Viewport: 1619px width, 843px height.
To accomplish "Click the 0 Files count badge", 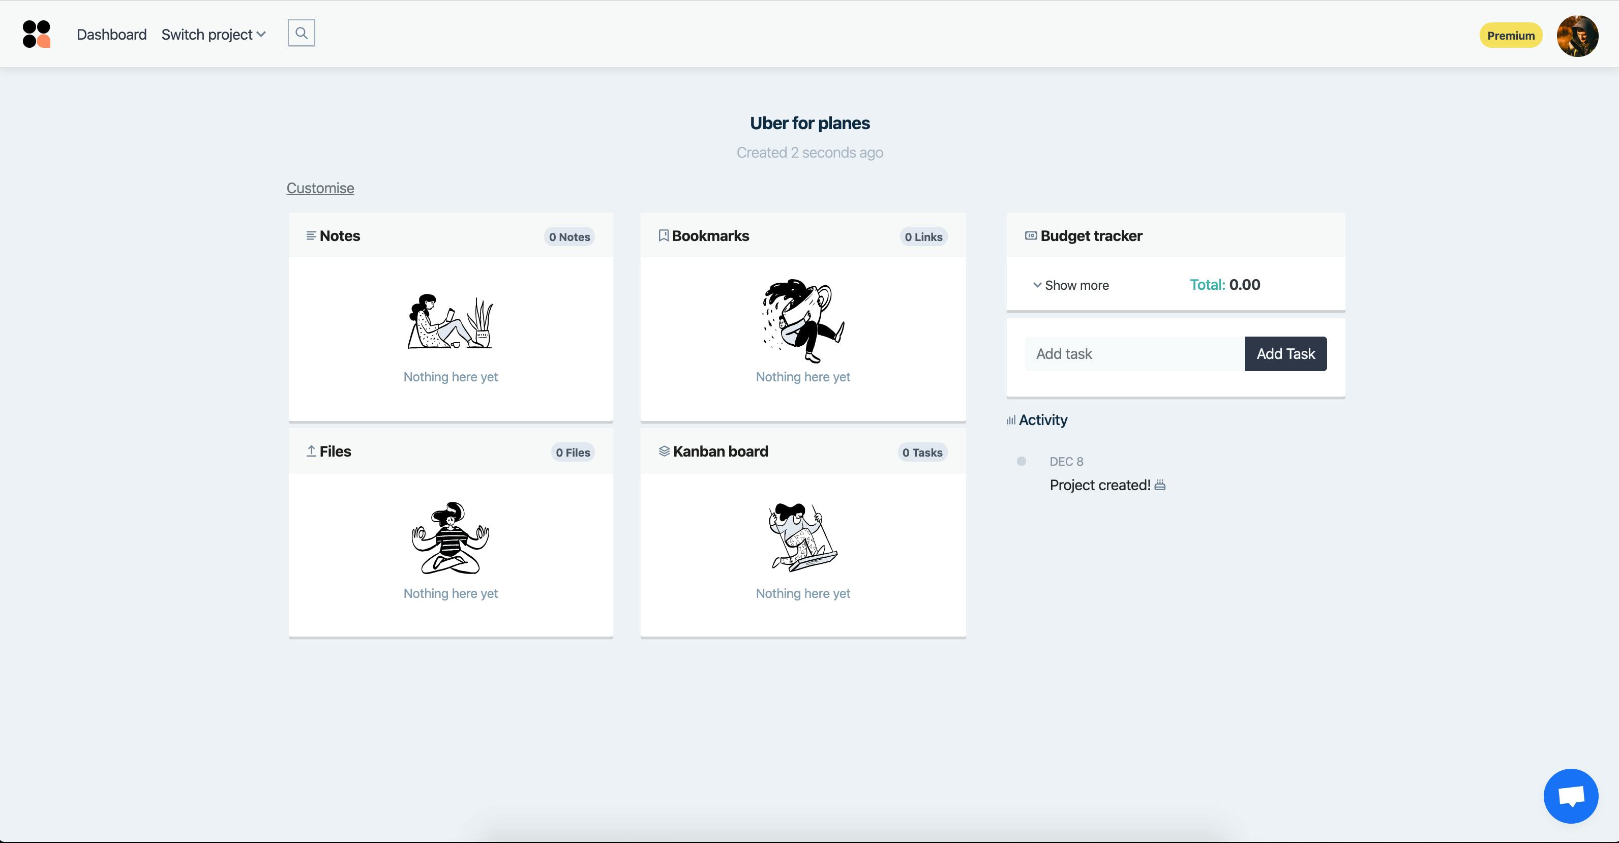I will (x=573, y=453).
